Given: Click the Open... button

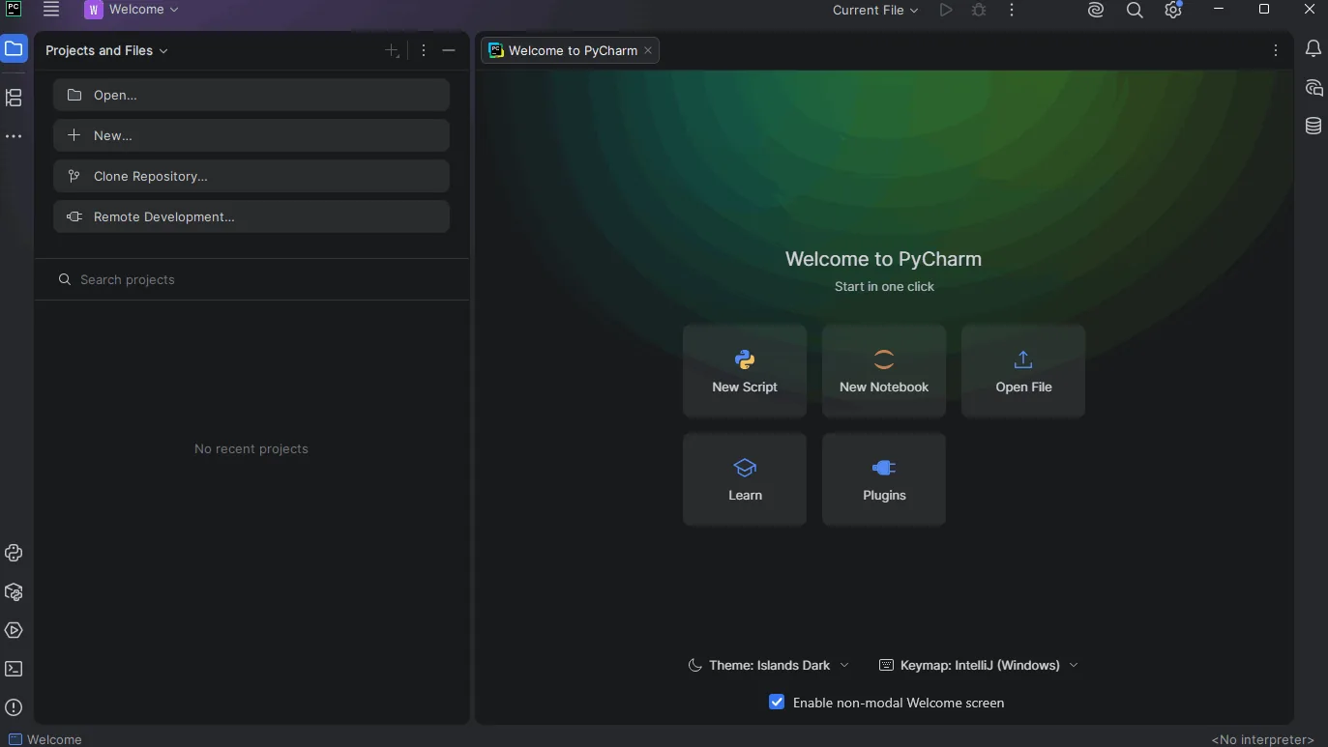Looking at the screenshot, I should point(251,95).
